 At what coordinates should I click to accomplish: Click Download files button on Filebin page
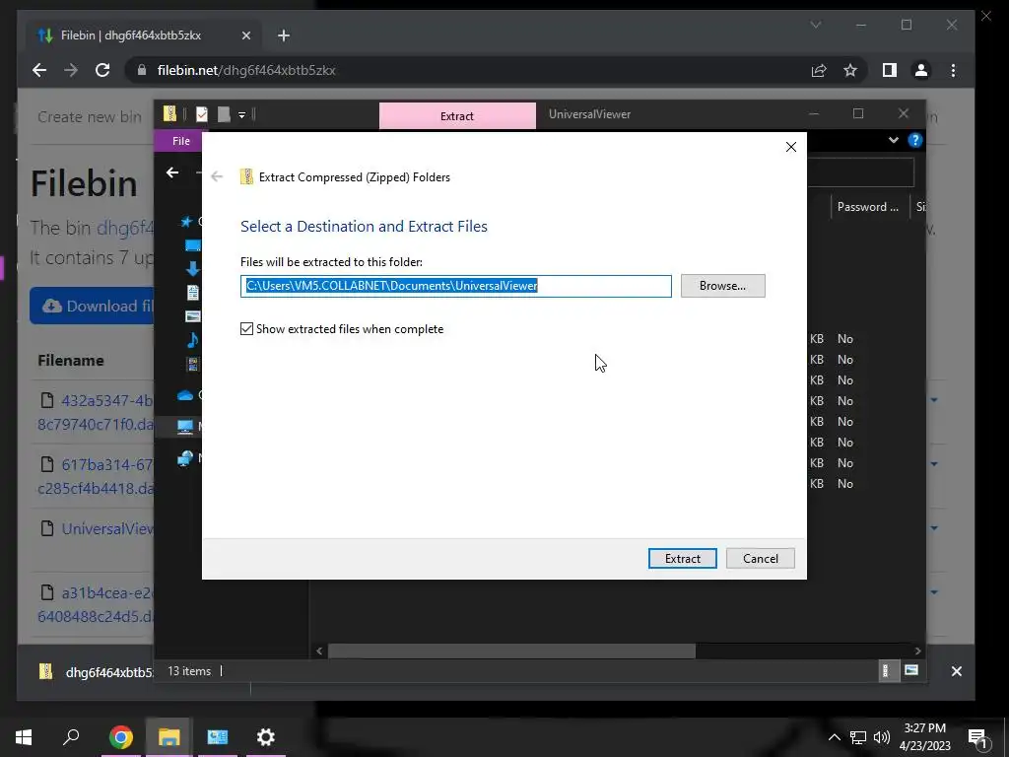tap(92, 306)
